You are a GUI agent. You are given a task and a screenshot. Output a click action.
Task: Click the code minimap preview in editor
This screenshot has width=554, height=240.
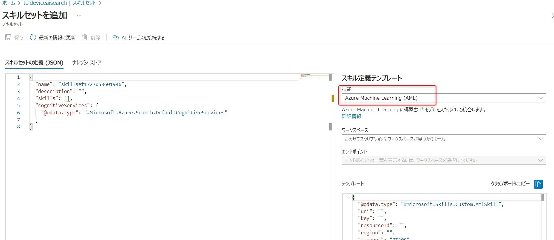pos(314,76)
